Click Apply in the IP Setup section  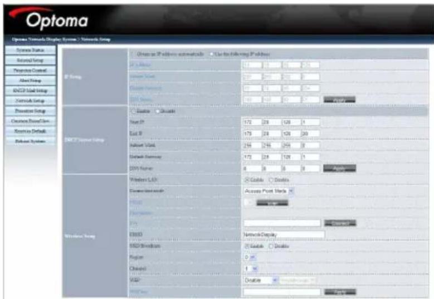click(x=339, y=100)
